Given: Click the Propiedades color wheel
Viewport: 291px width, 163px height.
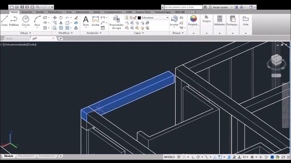Looking at the screenshot, I should (193, 19).
